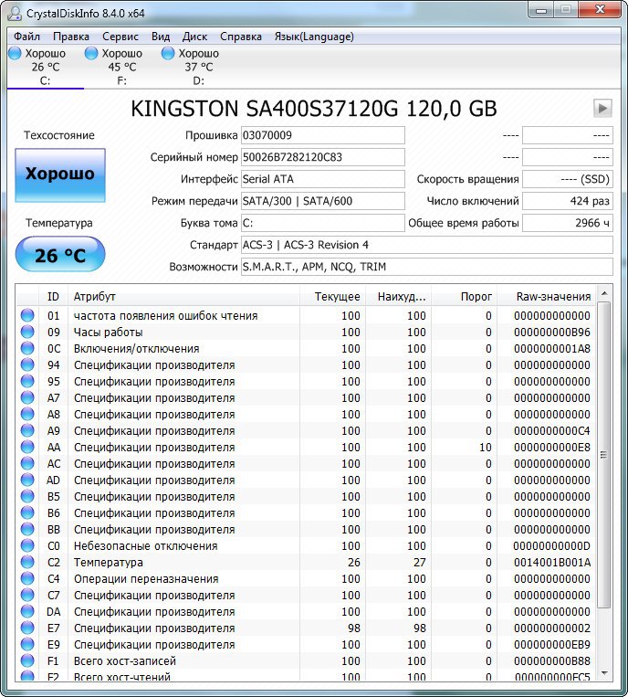Click the power-on count 424 раз
The width and height of the screenshot is (628, 697).
coord(568,201)
